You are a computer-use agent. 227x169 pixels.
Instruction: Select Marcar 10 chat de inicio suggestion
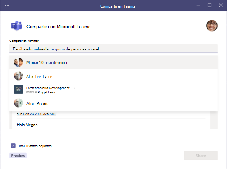coord(113,62)
